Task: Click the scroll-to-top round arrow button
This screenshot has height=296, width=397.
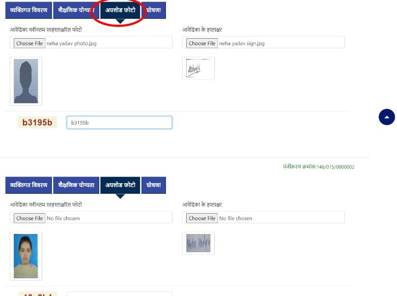Action: click(387, 117)
